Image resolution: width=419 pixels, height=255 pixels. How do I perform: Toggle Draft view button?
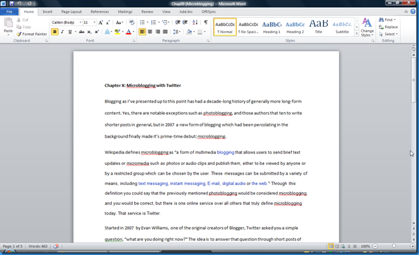coord(355,246)
